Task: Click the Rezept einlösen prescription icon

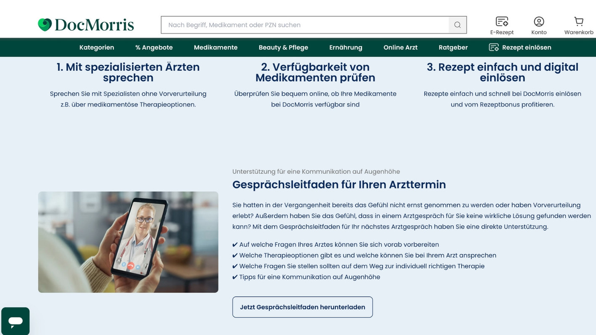Action: click(493, 47)
